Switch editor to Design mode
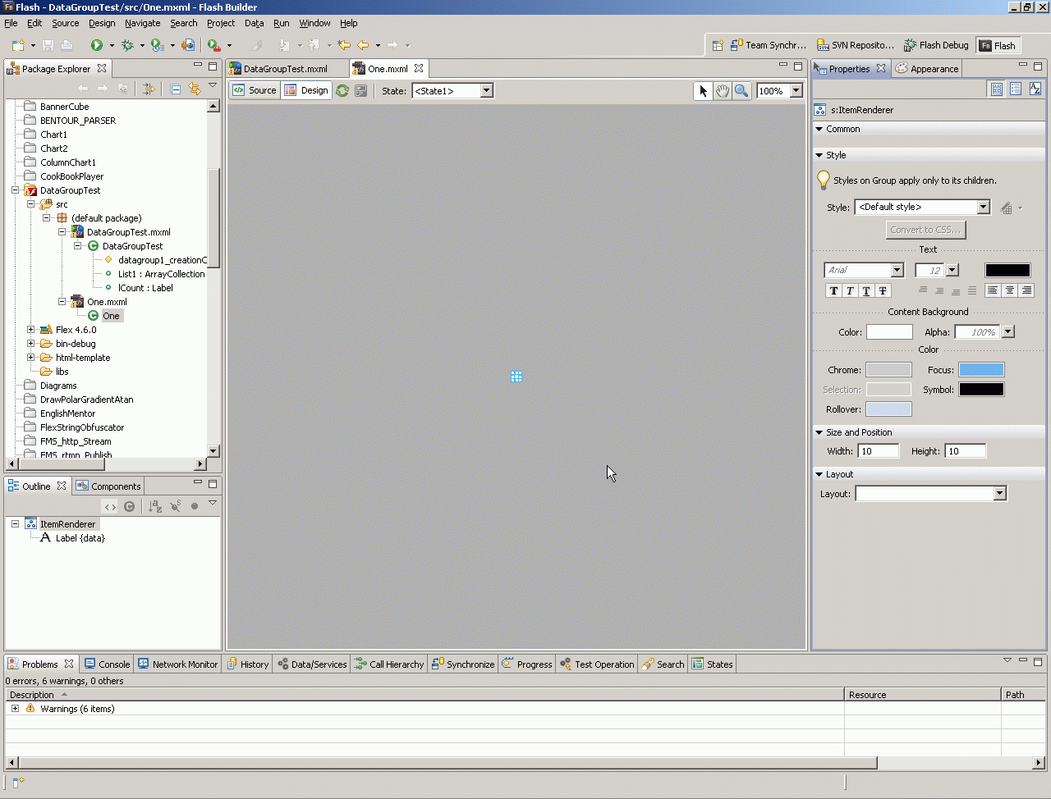 pos(306,91)
